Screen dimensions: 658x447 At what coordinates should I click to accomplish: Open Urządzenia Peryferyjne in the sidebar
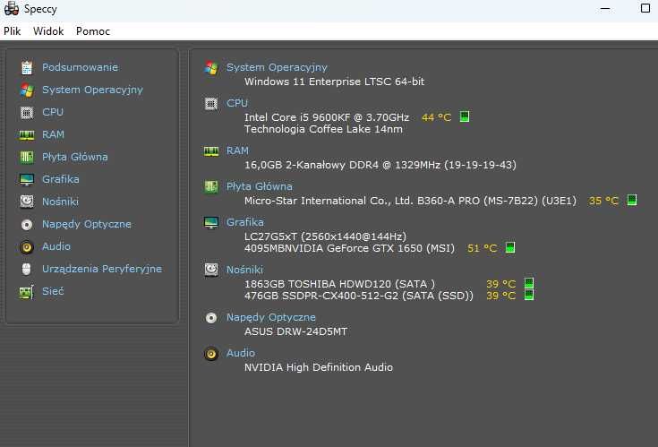102,269
